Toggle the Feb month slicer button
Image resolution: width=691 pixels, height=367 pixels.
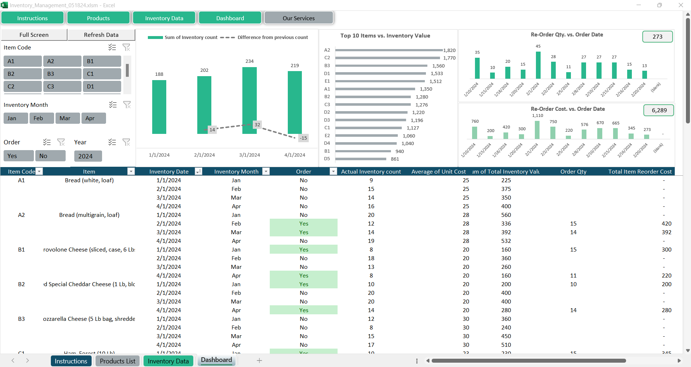(41, 118)
